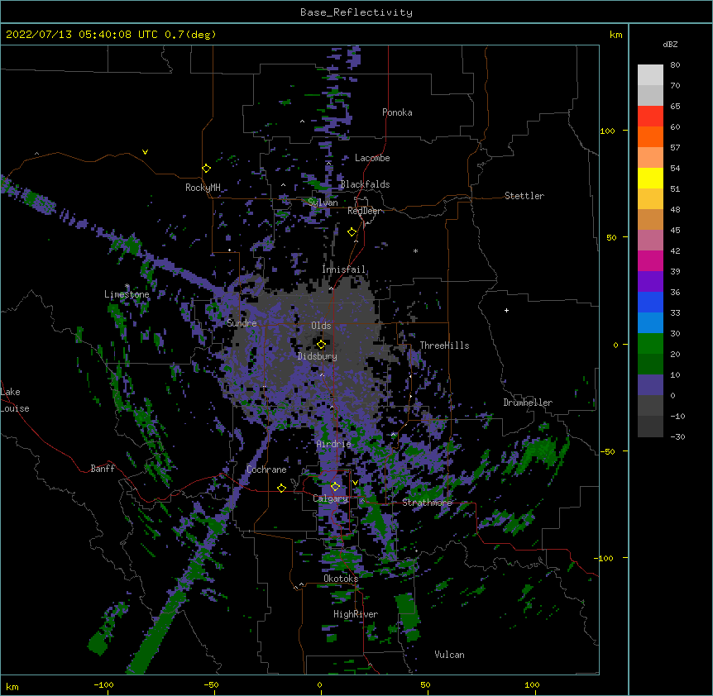The height and width of the screenshot is (696, 713).
Task: Click the yellow marker above Calgary label
Action: (335, 487)
